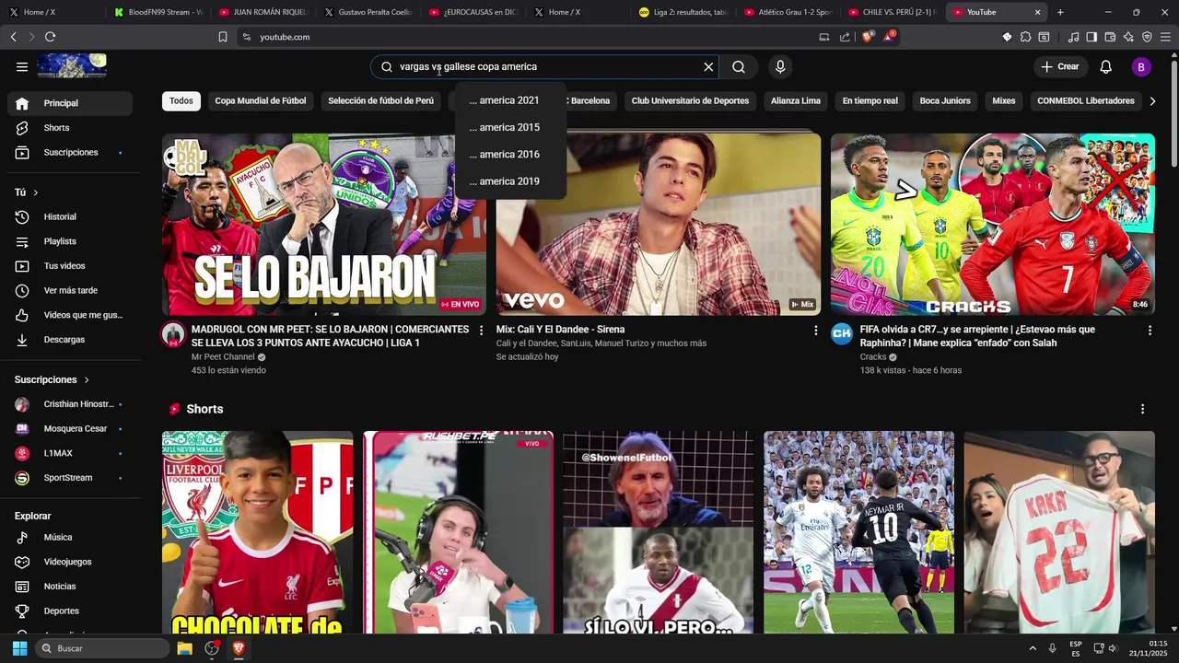Select Selección de fútbol de Perú chip
1179x663 pixels.
click(380, 101)
